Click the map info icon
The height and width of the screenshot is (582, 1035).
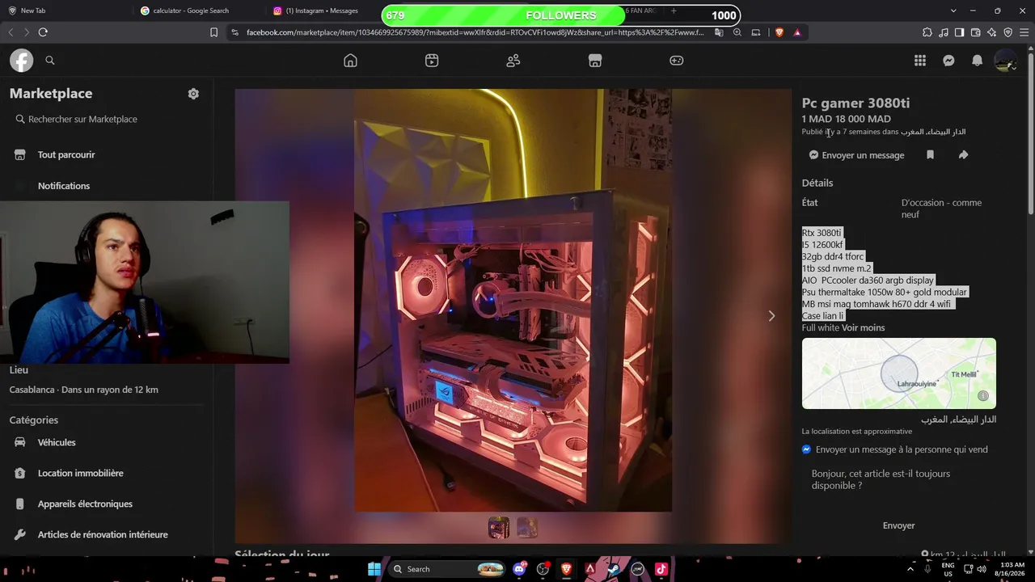point(983,396)
